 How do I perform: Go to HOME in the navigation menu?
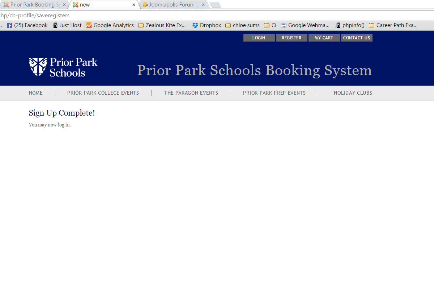pos(36,93)
